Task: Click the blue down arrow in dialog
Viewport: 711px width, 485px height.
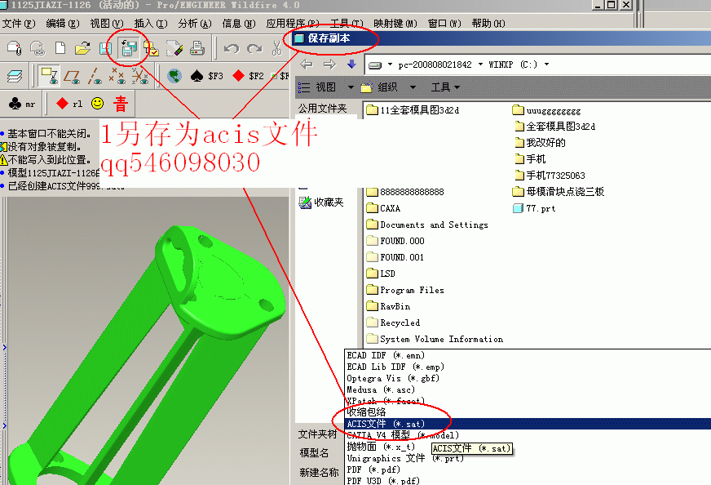Action: (351, 64)
